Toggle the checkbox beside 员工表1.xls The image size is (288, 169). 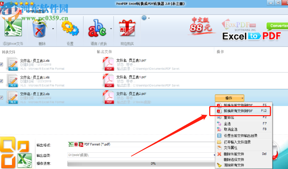[x=1, y=81]
